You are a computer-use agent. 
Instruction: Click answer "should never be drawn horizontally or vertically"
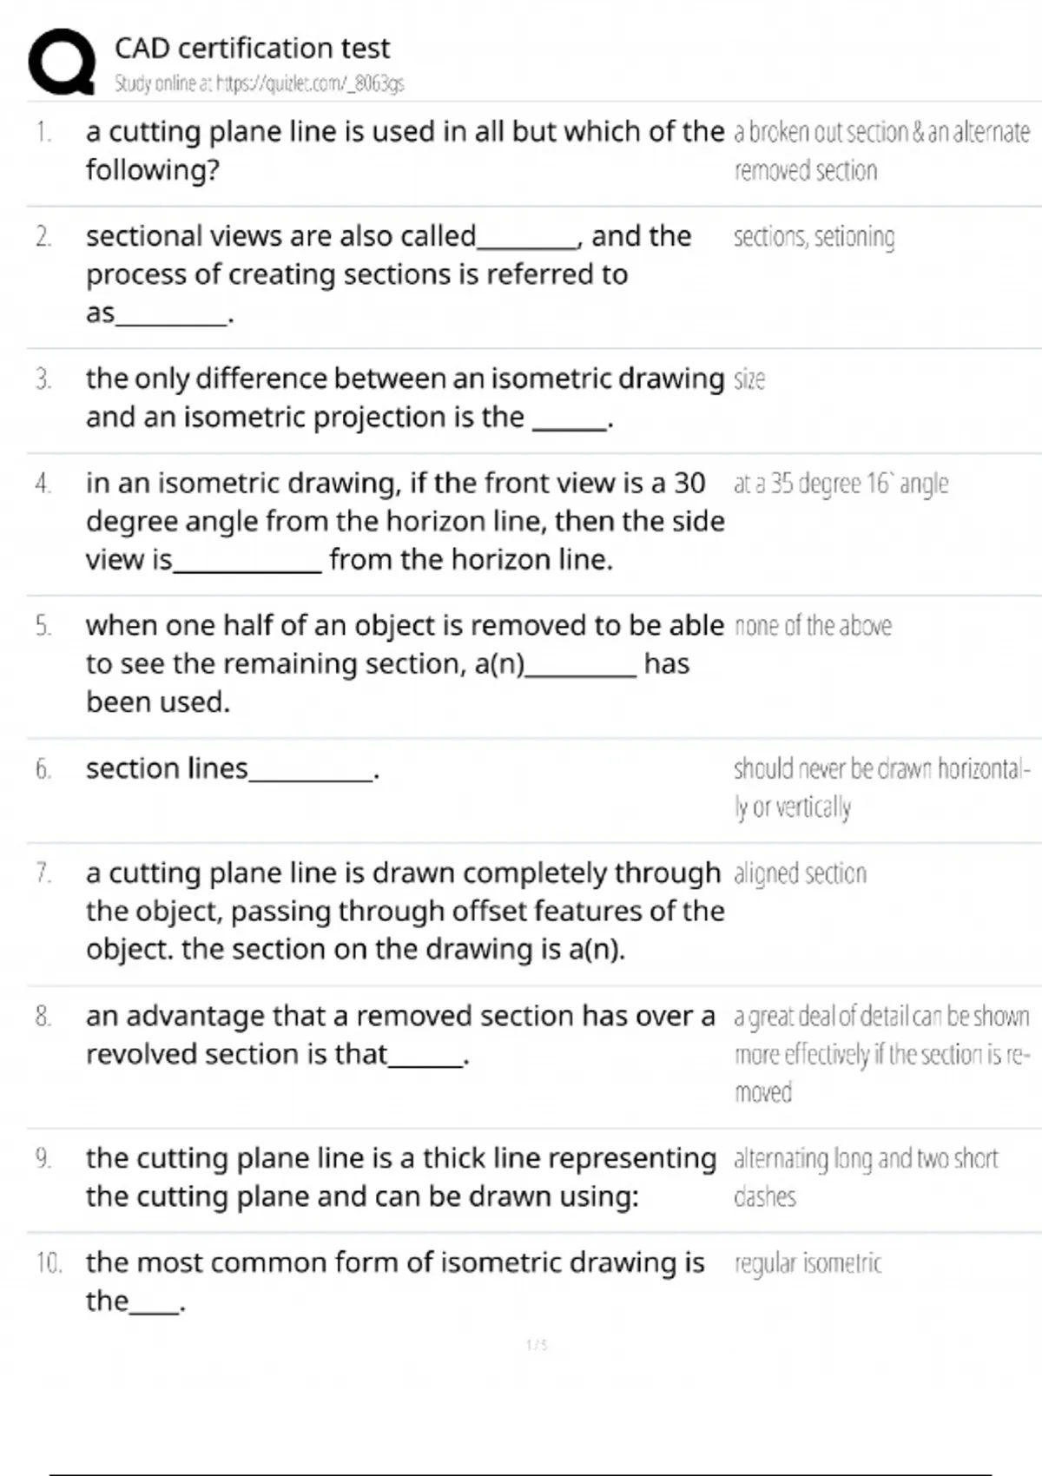pos(881,787)
